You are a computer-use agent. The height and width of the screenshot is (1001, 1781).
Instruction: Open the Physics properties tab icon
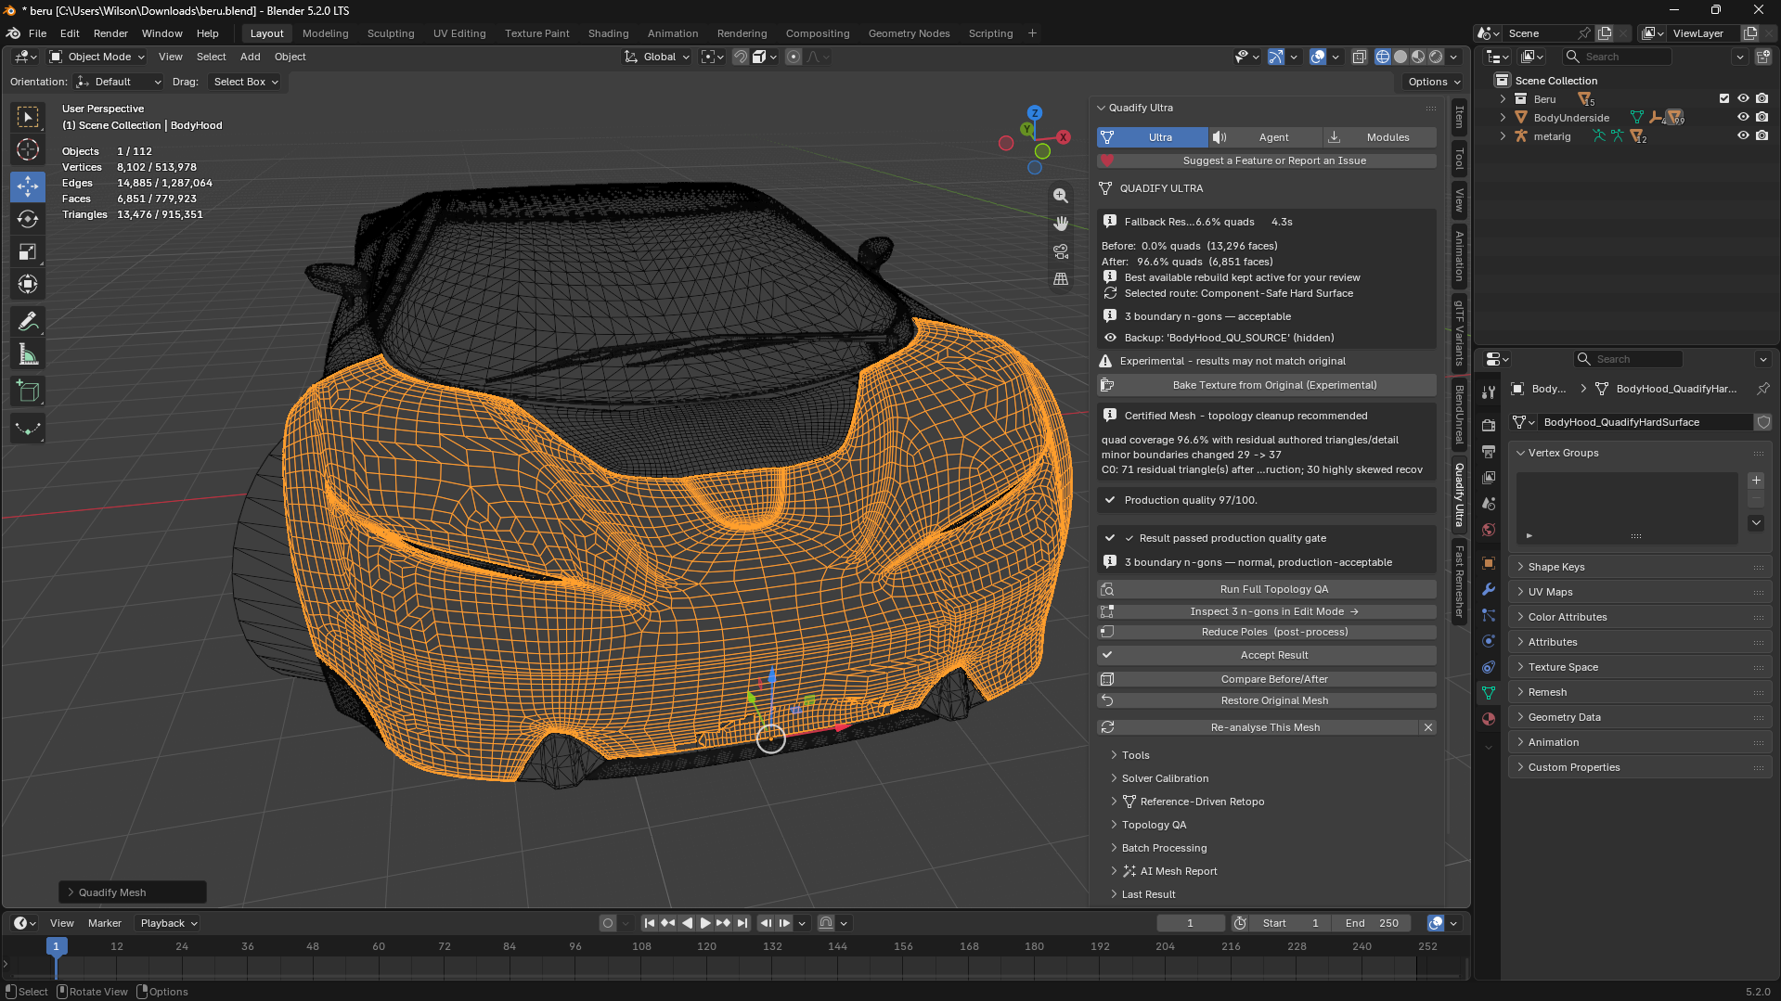pos(1489,641)
